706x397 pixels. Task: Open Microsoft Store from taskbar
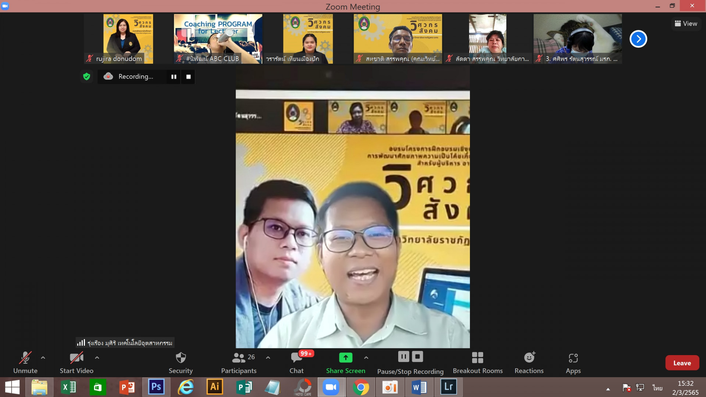coord(97,387)
